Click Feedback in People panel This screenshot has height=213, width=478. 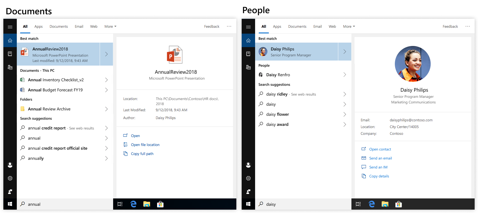(450, 27)
